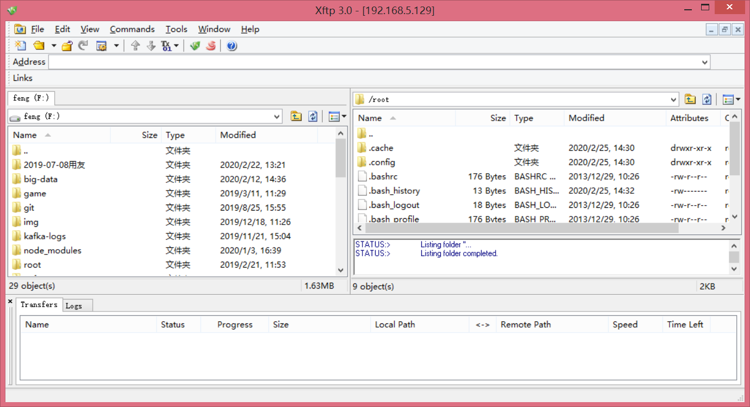Click the Download file icon

tap(151, 46)
